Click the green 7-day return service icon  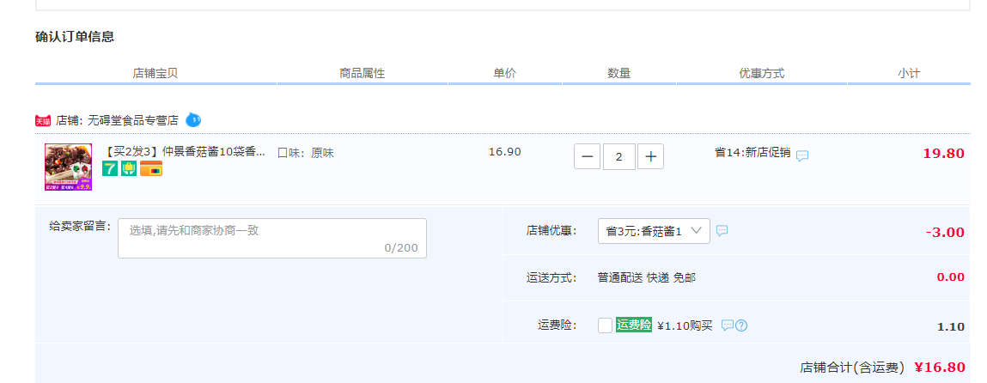[110, 168]
